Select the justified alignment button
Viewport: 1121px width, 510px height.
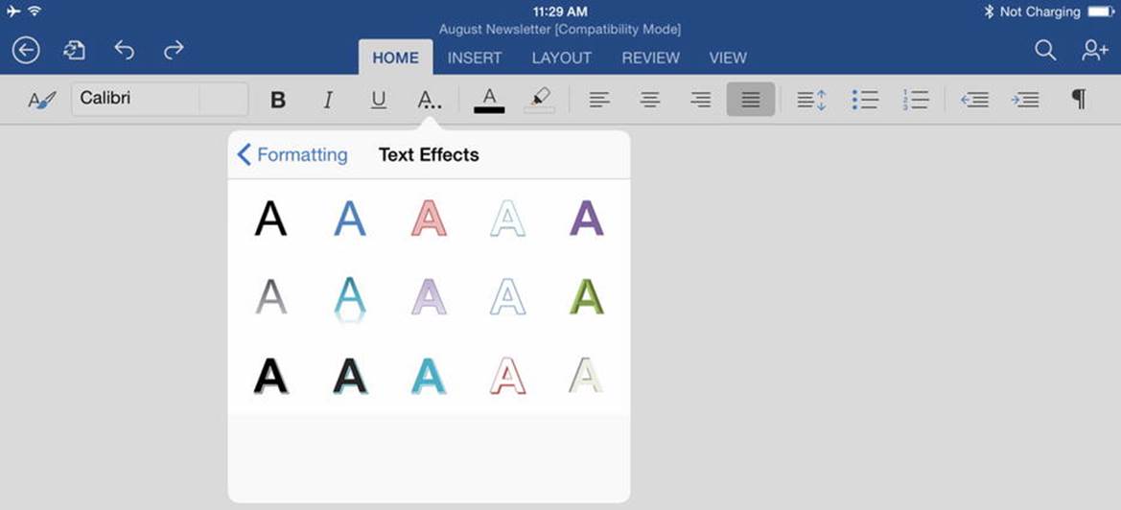751,100
